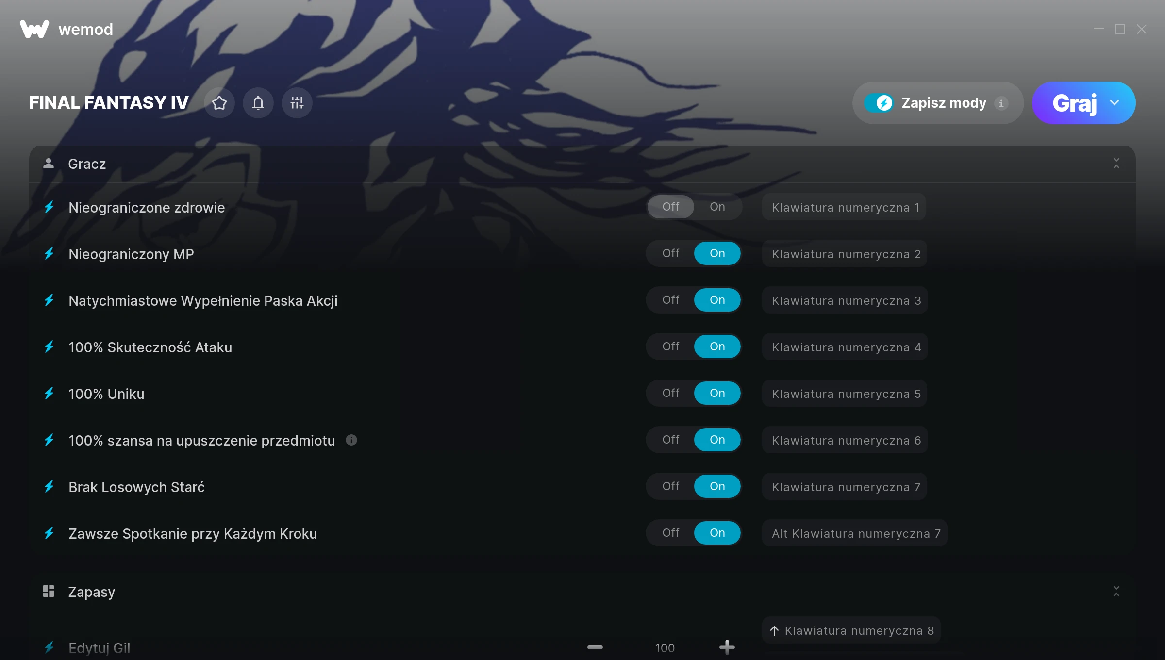Collapse the Gracz section
1165x660 pixels.
[x=1116, y=164]
